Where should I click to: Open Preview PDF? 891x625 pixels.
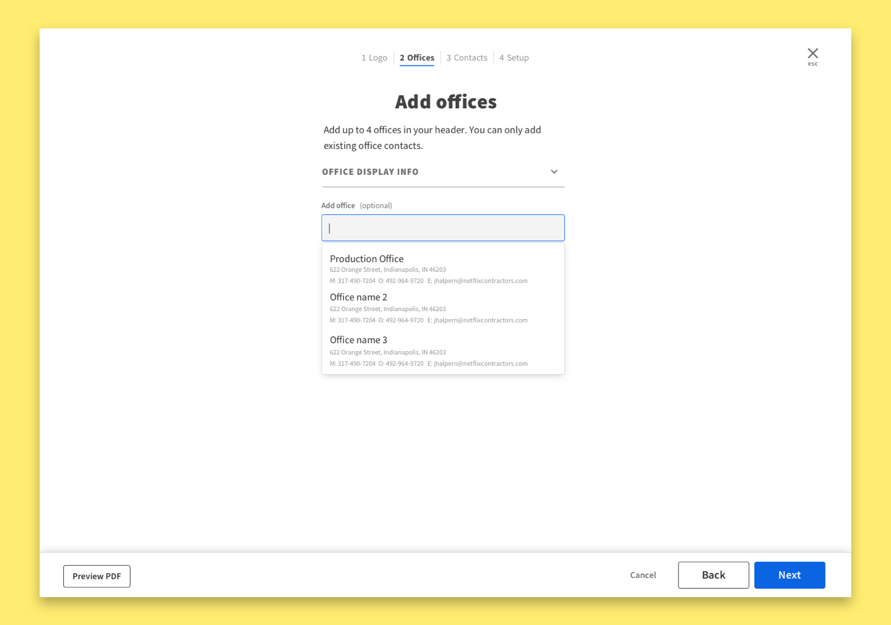coord(97,576)
